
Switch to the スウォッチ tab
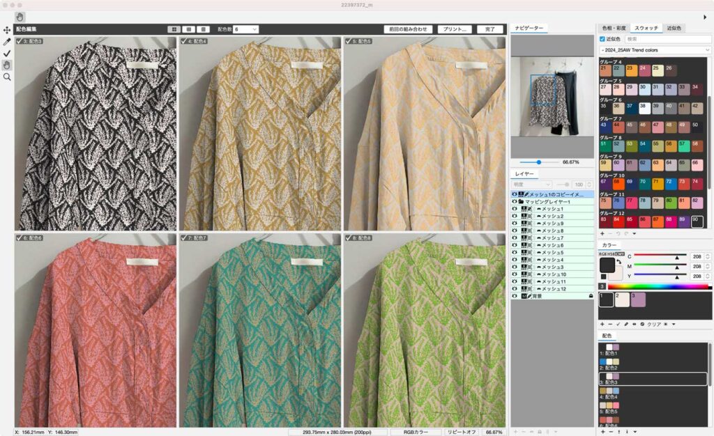coord(646,28)
